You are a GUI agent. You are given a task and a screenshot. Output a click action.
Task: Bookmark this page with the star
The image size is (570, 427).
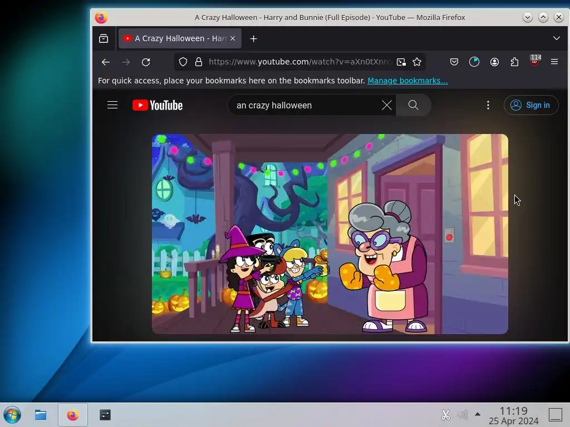pos(417,62)
